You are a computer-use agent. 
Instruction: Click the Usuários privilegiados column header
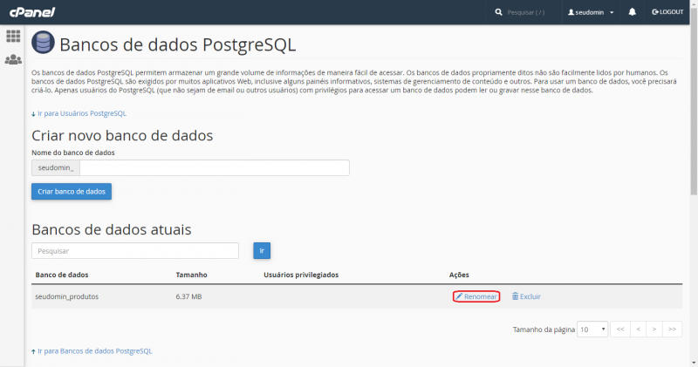coord(301,275)
